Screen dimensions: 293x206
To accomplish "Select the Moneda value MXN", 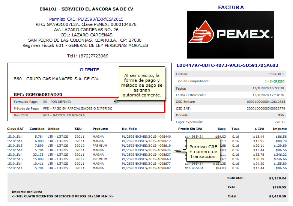I will tap(281, 115).
